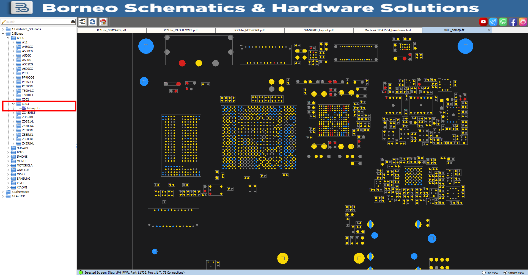Open the bitmap.fz file under X003
The image size is (528, 275).
coord(33,108)
